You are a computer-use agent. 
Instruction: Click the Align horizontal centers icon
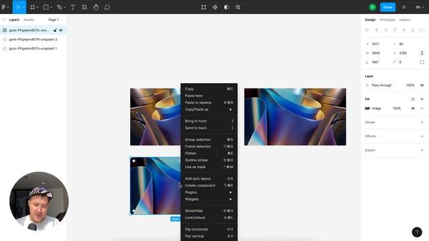click(x=377, y=30)
